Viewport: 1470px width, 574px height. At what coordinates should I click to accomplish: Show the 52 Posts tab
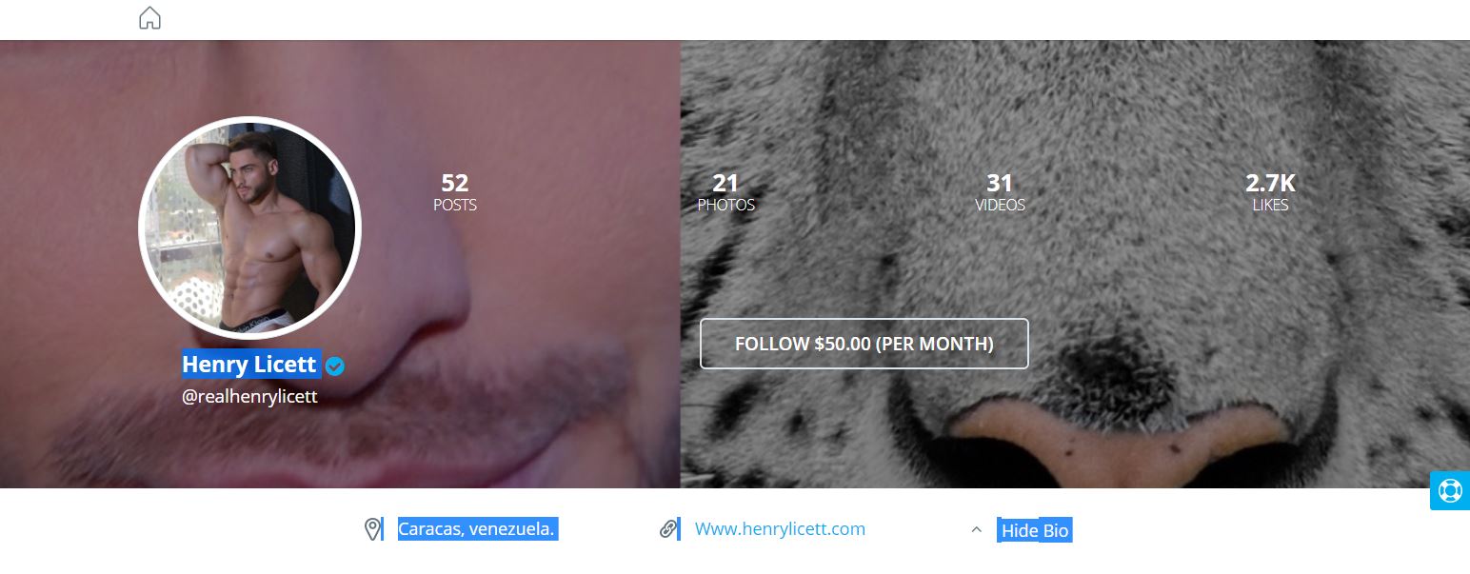pyautogui.click(x=455, y=191)
